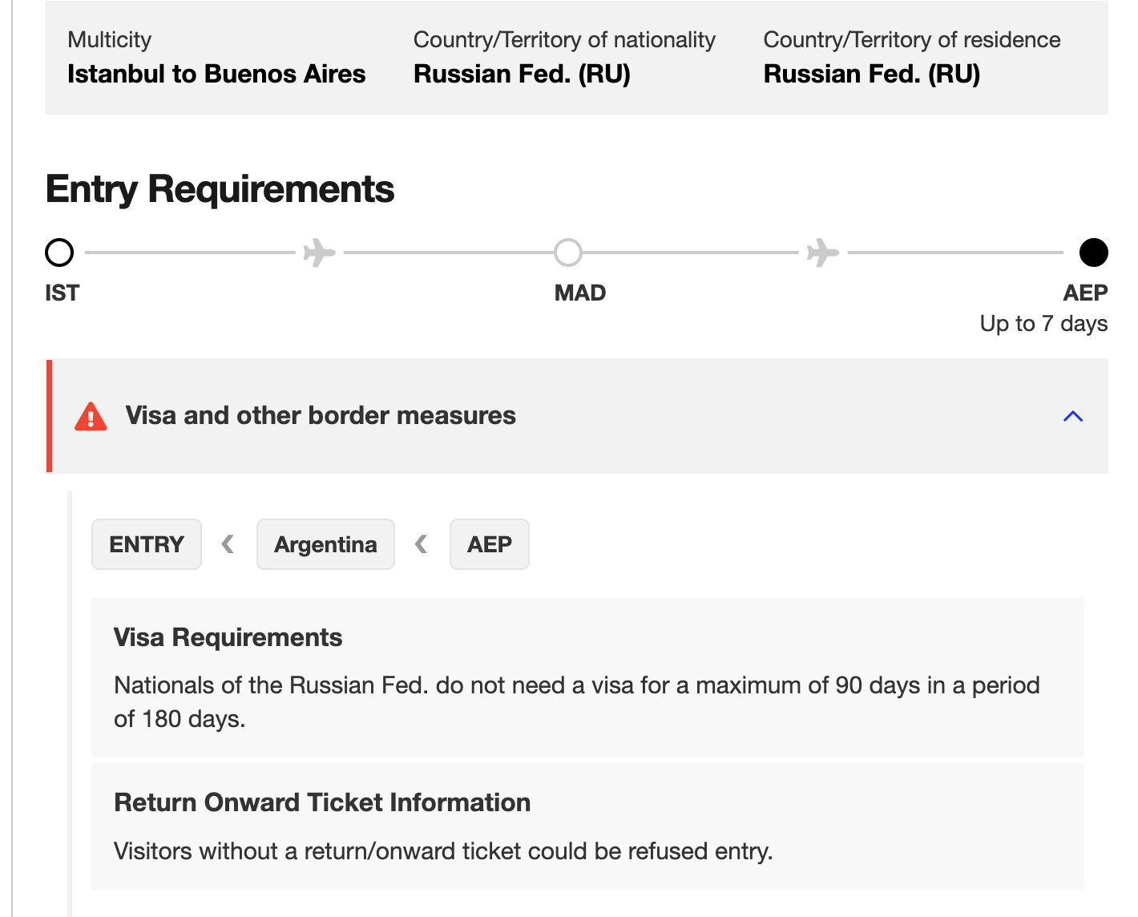Click the Country/Territory of residence label

(911, 39)
